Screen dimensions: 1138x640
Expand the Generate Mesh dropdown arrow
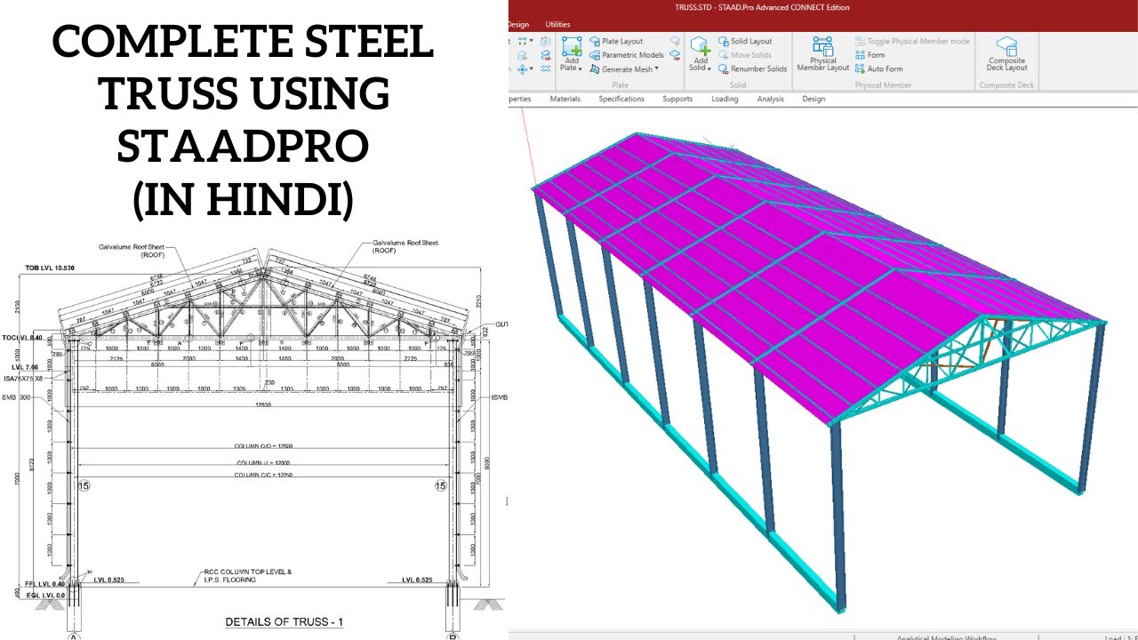pyautogui.click(x=656, y=68)
